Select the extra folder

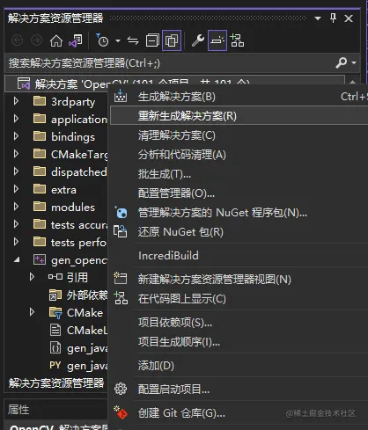(63, 190)
